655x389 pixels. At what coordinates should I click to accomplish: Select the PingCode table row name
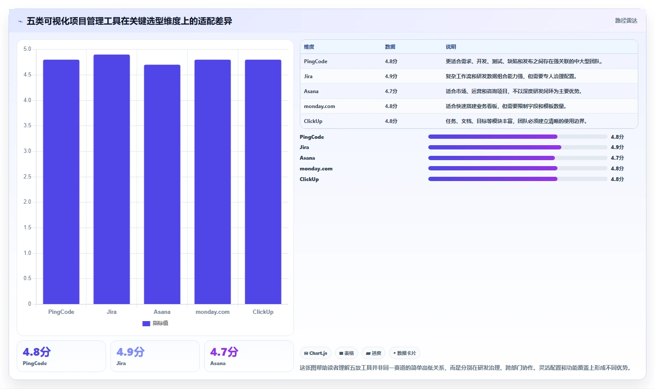tap(315, 61)
